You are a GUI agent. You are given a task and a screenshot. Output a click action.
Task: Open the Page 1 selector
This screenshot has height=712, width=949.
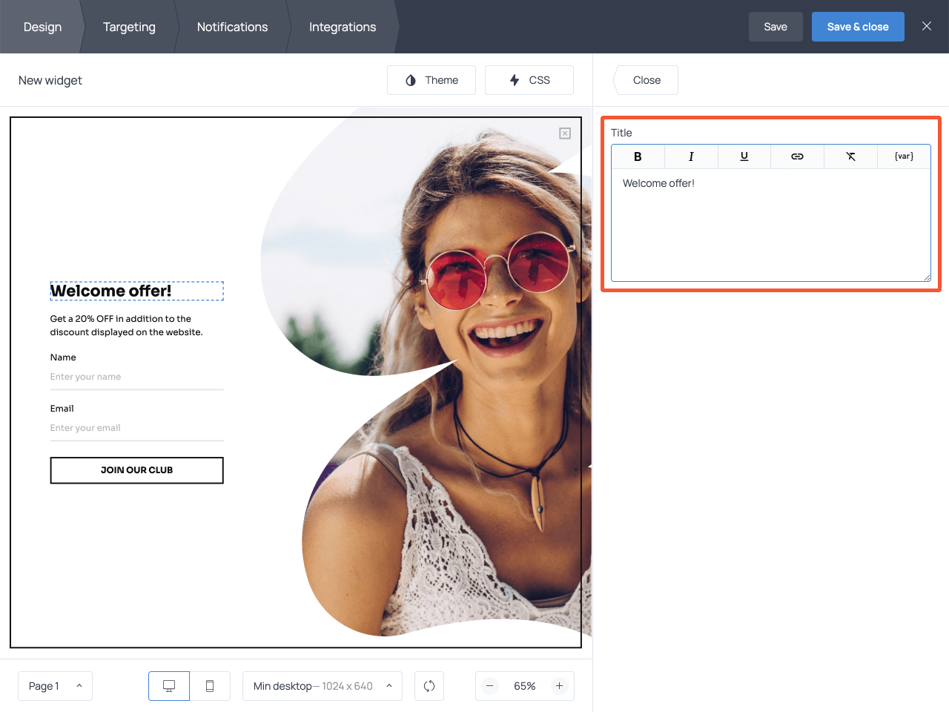55,686
